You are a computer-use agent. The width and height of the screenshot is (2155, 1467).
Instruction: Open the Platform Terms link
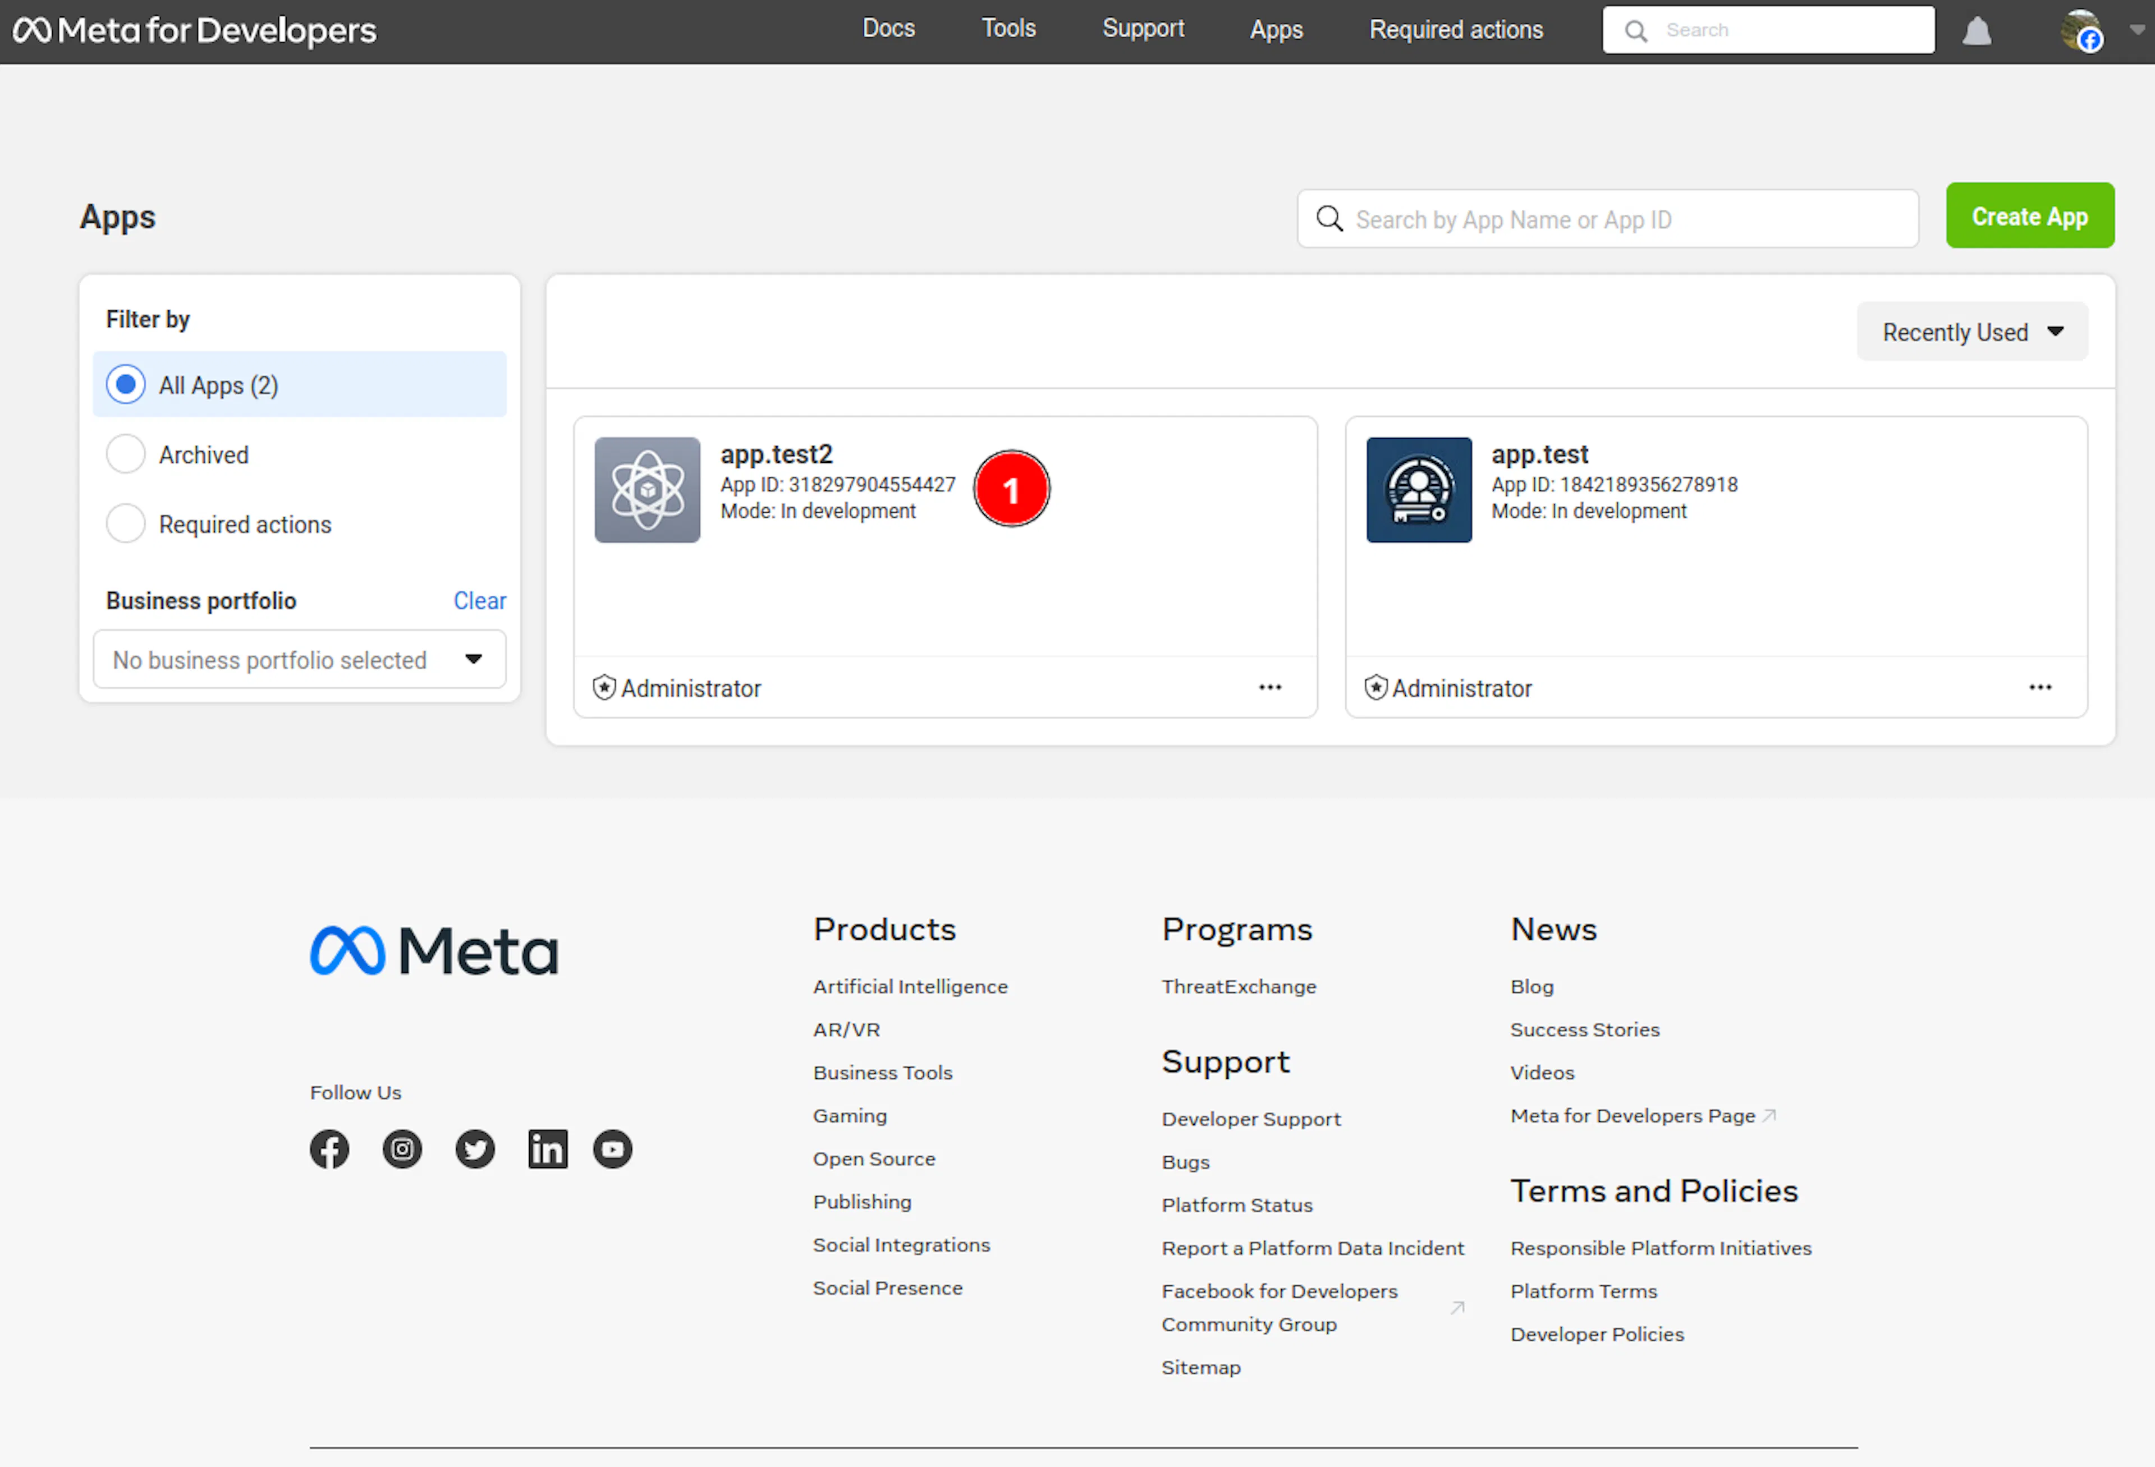1583,1292
